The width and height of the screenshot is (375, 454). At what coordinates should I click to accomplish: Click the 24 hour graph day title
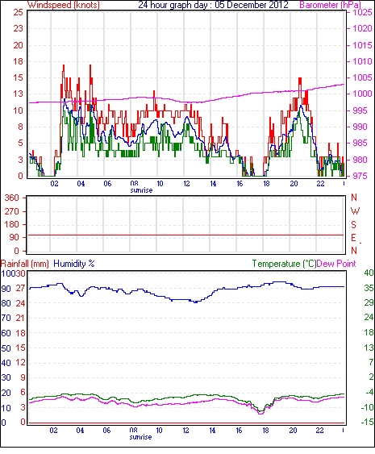click(x=213, y=5)
